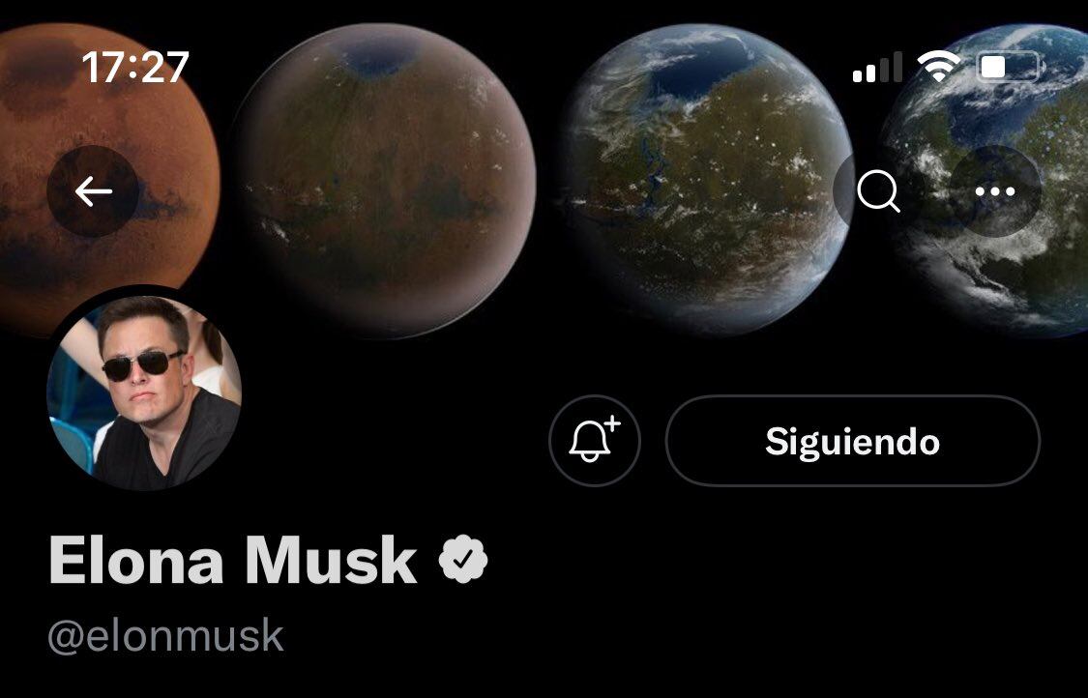Open the circular profile photo
Viewport: 1088px width, 698px height.
point(144,392)
